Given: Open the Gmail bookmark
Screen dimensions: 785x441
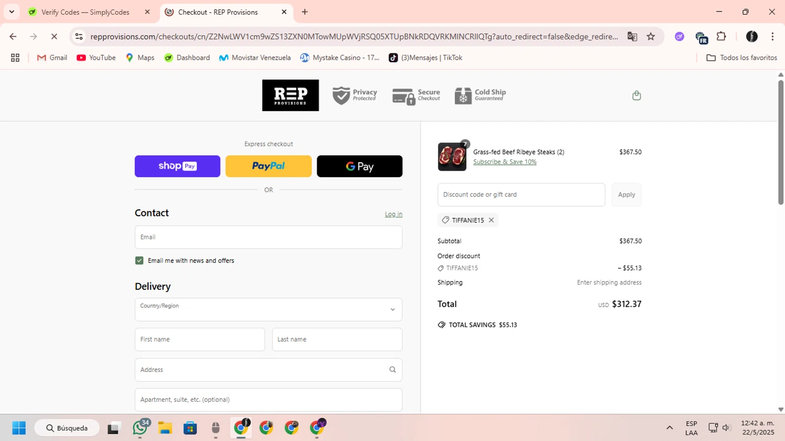Looking at the screenshot, I should click(52, 58).
